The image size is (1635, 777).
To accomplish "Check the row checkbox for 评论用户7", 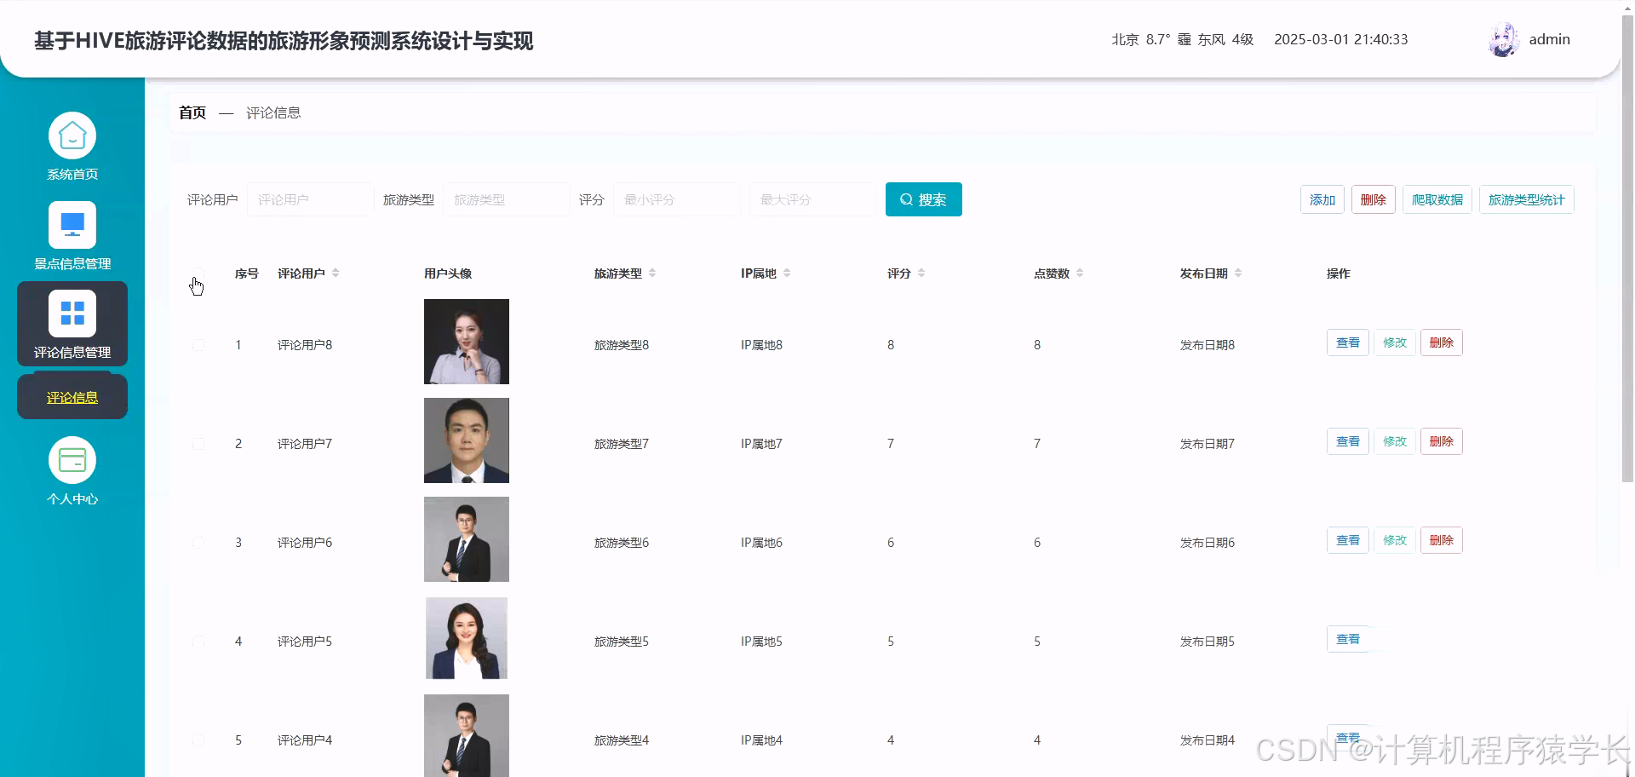I will click(198, 443).
